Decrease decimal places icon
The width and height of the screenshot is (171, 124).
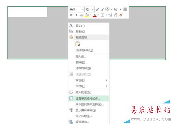click(115, 15)
